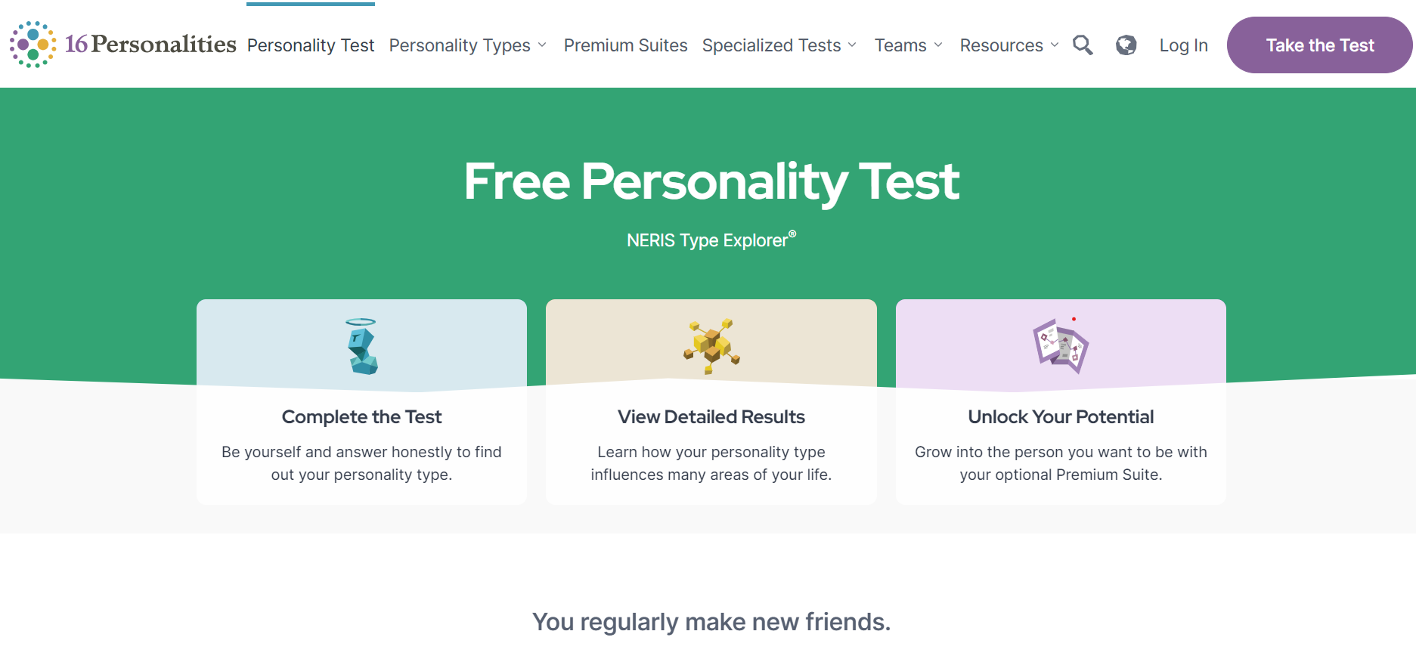This screenshot has width=1416, height=662.
Task: Click the NERIS Type Explorer text
Action: pos(709,240)
